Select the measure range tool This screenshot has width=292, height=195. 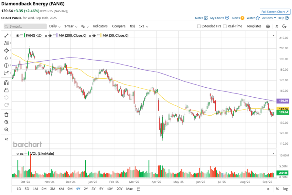click(6, 73)
